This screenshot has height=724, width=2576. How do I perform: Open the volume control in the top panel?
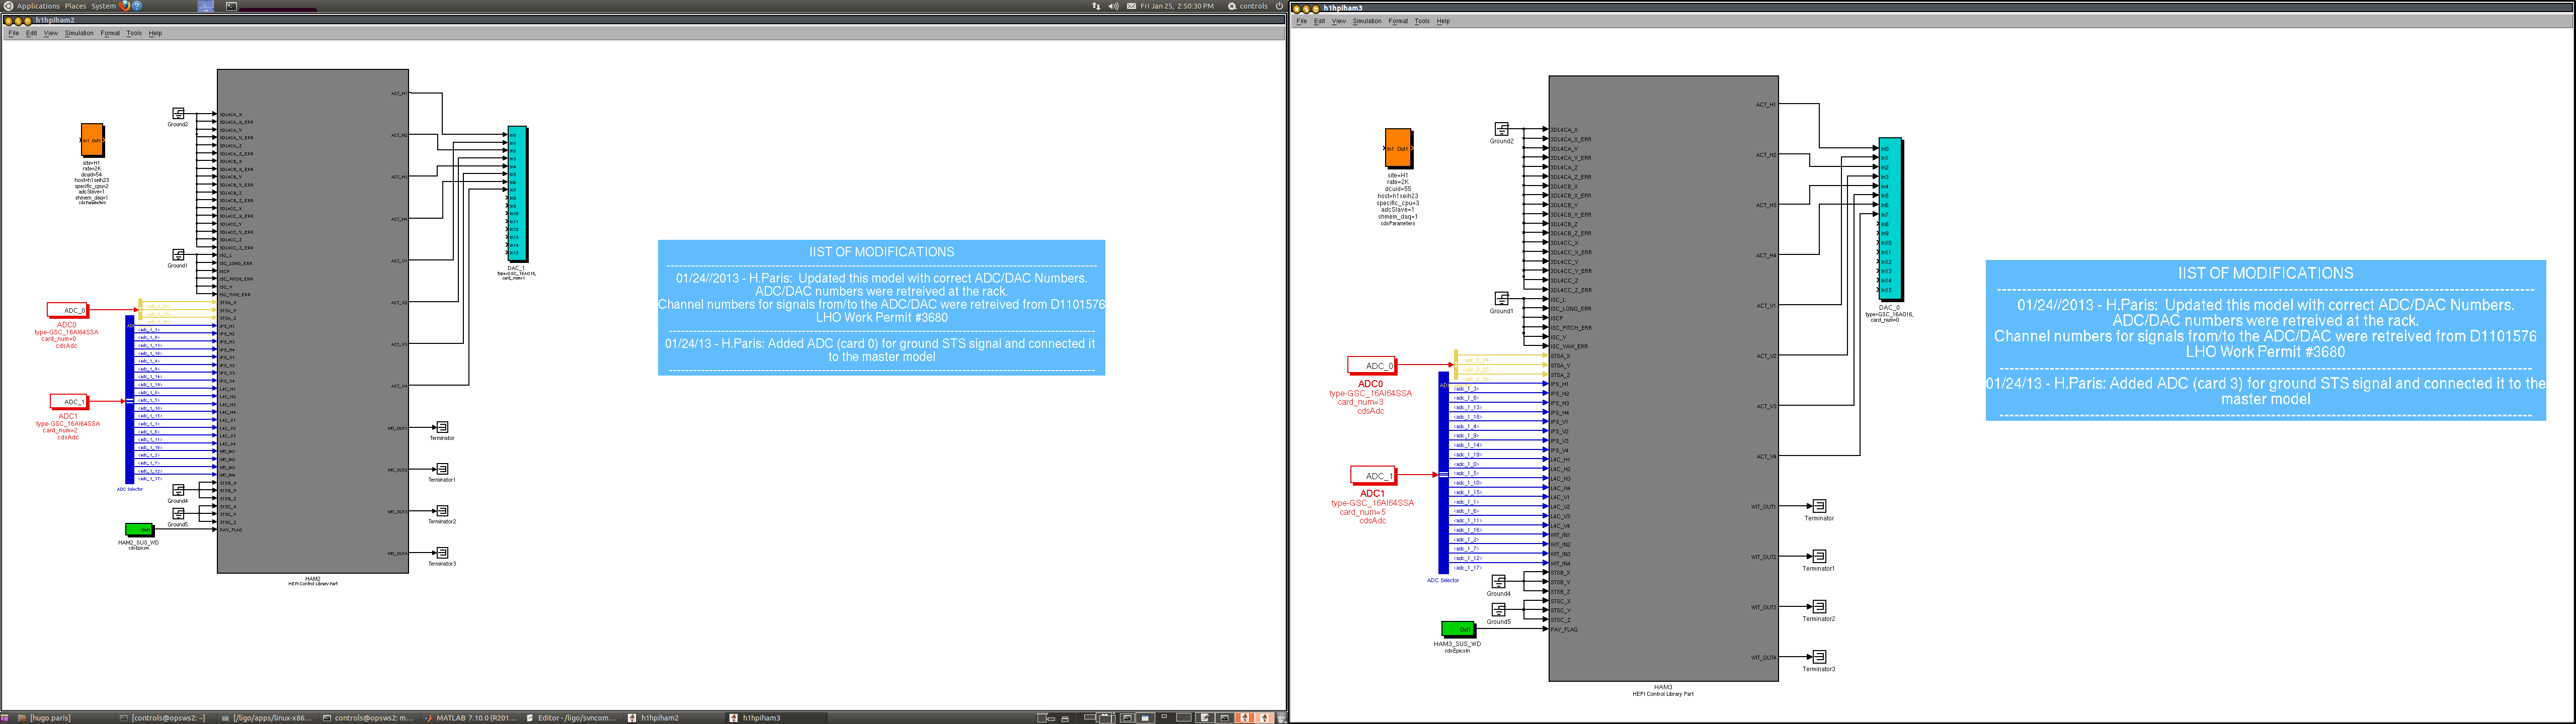click(1113, 6)
